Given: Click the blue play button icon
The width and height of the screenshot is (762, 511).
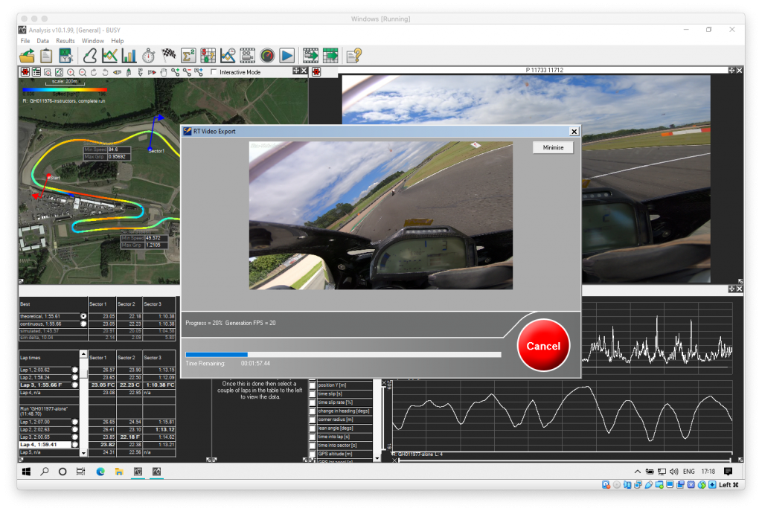Looking at the screenshot, I should pyautogui.click(x=286, y=56).
